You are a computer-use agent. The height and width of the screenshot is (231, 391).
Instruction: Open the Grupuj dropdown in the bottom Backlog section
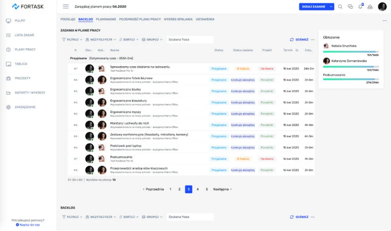(x=152, y=217)
